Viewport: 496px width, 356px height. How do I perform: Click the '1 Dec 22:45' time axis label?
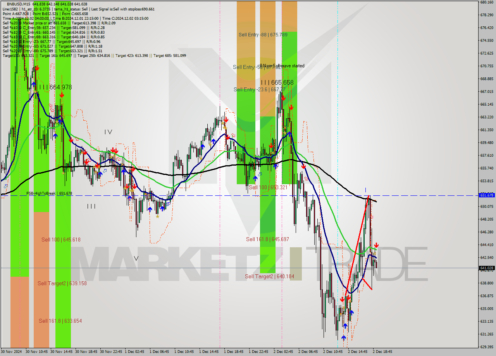(258, 352)
